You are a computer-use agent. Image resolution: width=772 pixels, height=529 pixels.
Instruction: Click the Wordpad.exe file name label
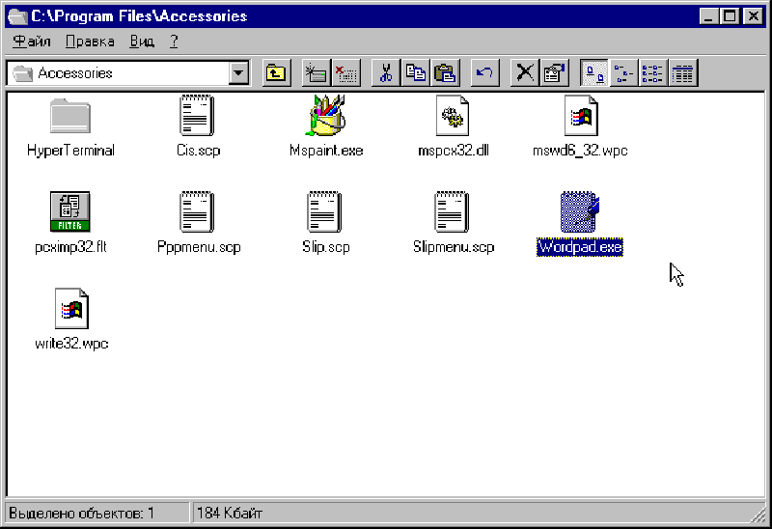coord(580,247)
